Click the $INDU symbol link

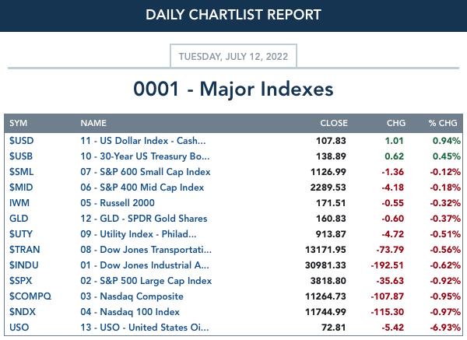[24, 265]
